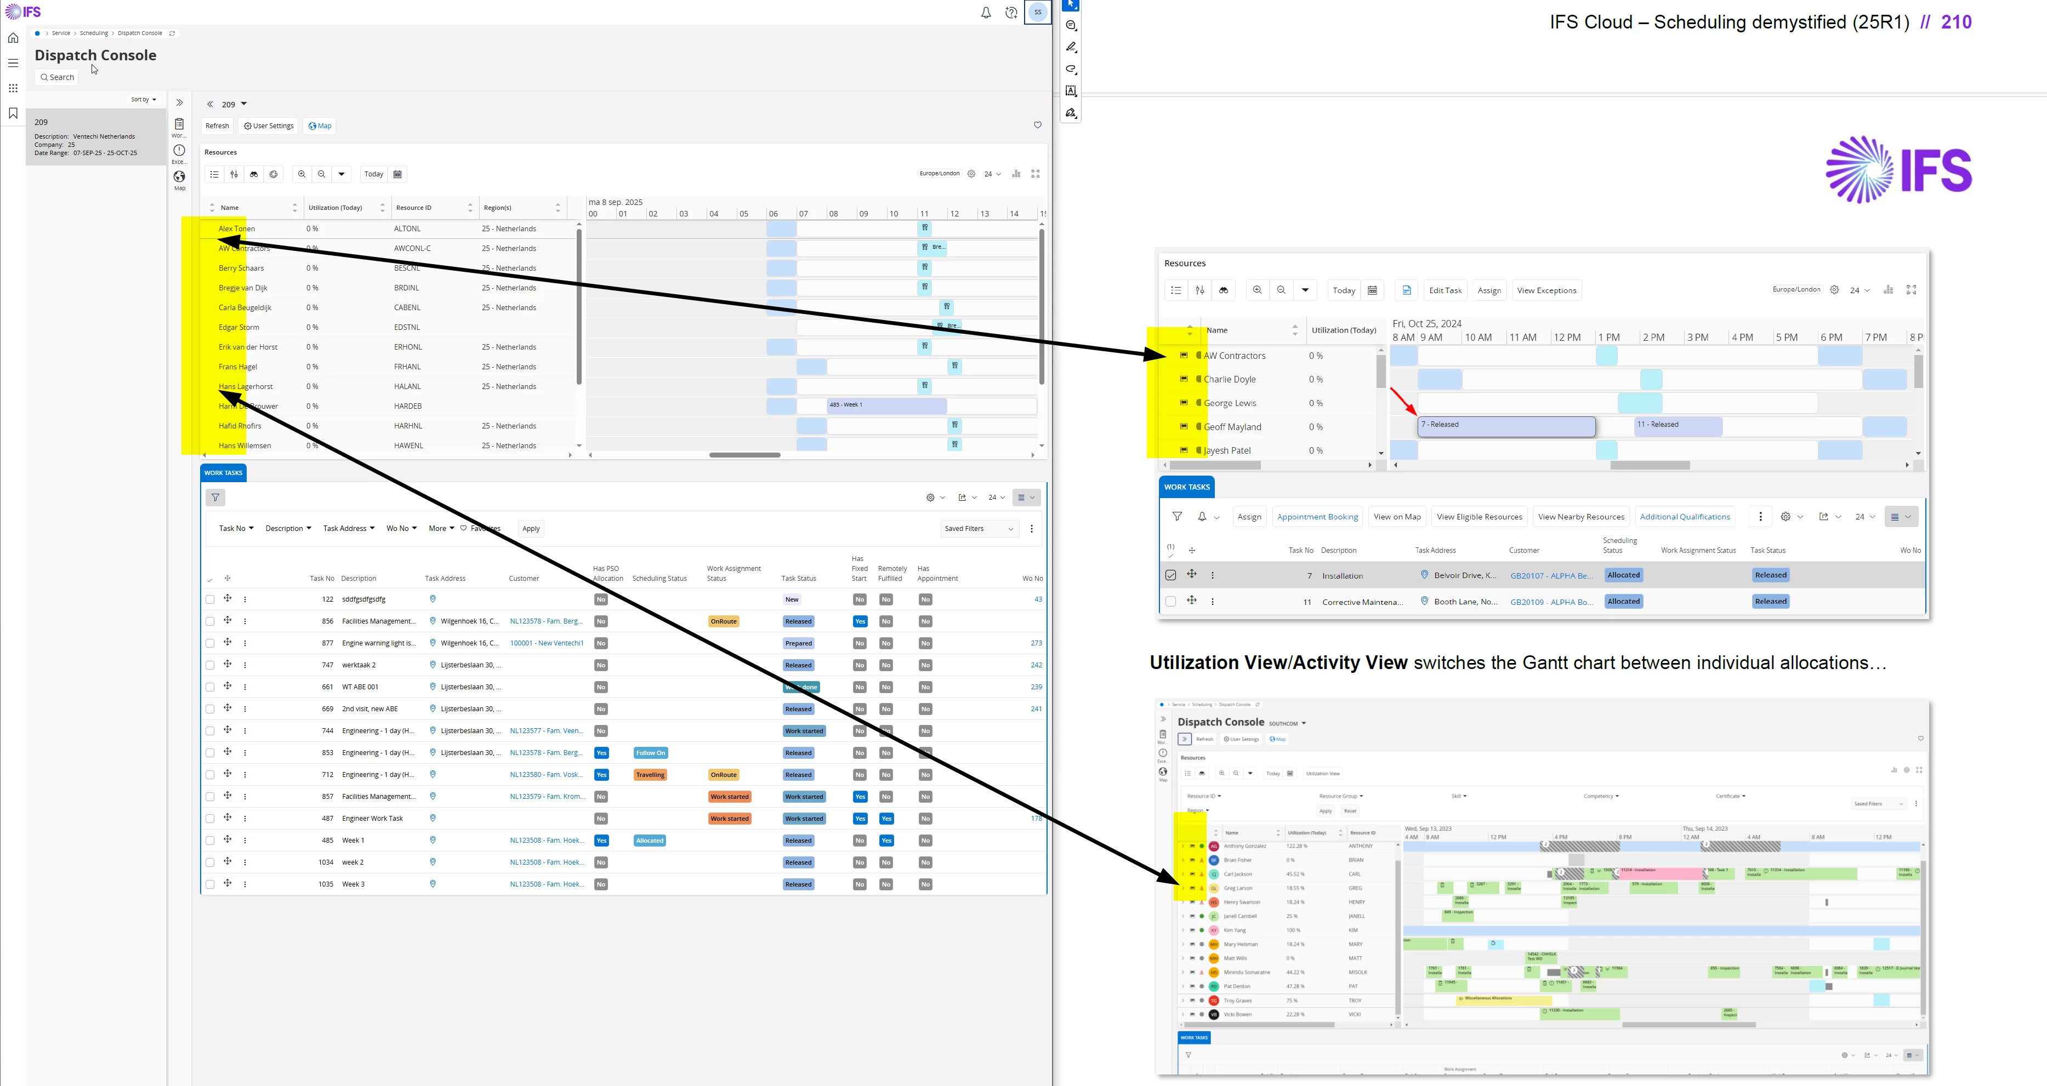This screenshot has width=2047, height=1086.
Task: Click the binoculars search icon in Resources
Action: click(253, 174)
